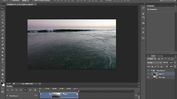
Task: Switch to the Channels tab
Action: 160,56
